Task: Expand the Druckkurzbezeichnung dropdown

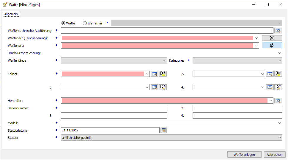Action: tap(279, 53)
